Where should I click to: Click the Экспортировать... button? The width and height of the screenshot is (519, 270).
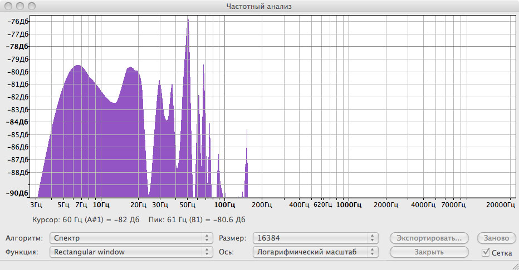pos(429,238)
